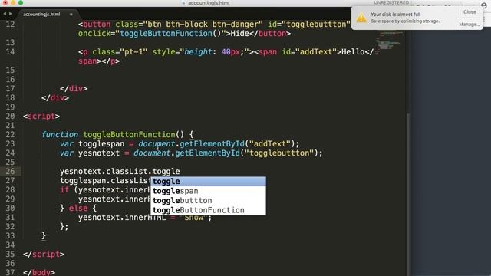The height and width of the screenshot is (276, 491).
Task: Go to previous tab arrow
Action: coord(5,14)
